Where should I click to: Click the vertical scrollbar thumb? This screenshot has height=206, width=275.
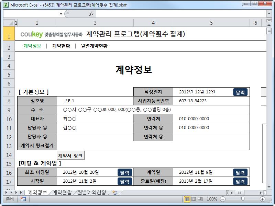pyautogui.click(x=269, y=31)
